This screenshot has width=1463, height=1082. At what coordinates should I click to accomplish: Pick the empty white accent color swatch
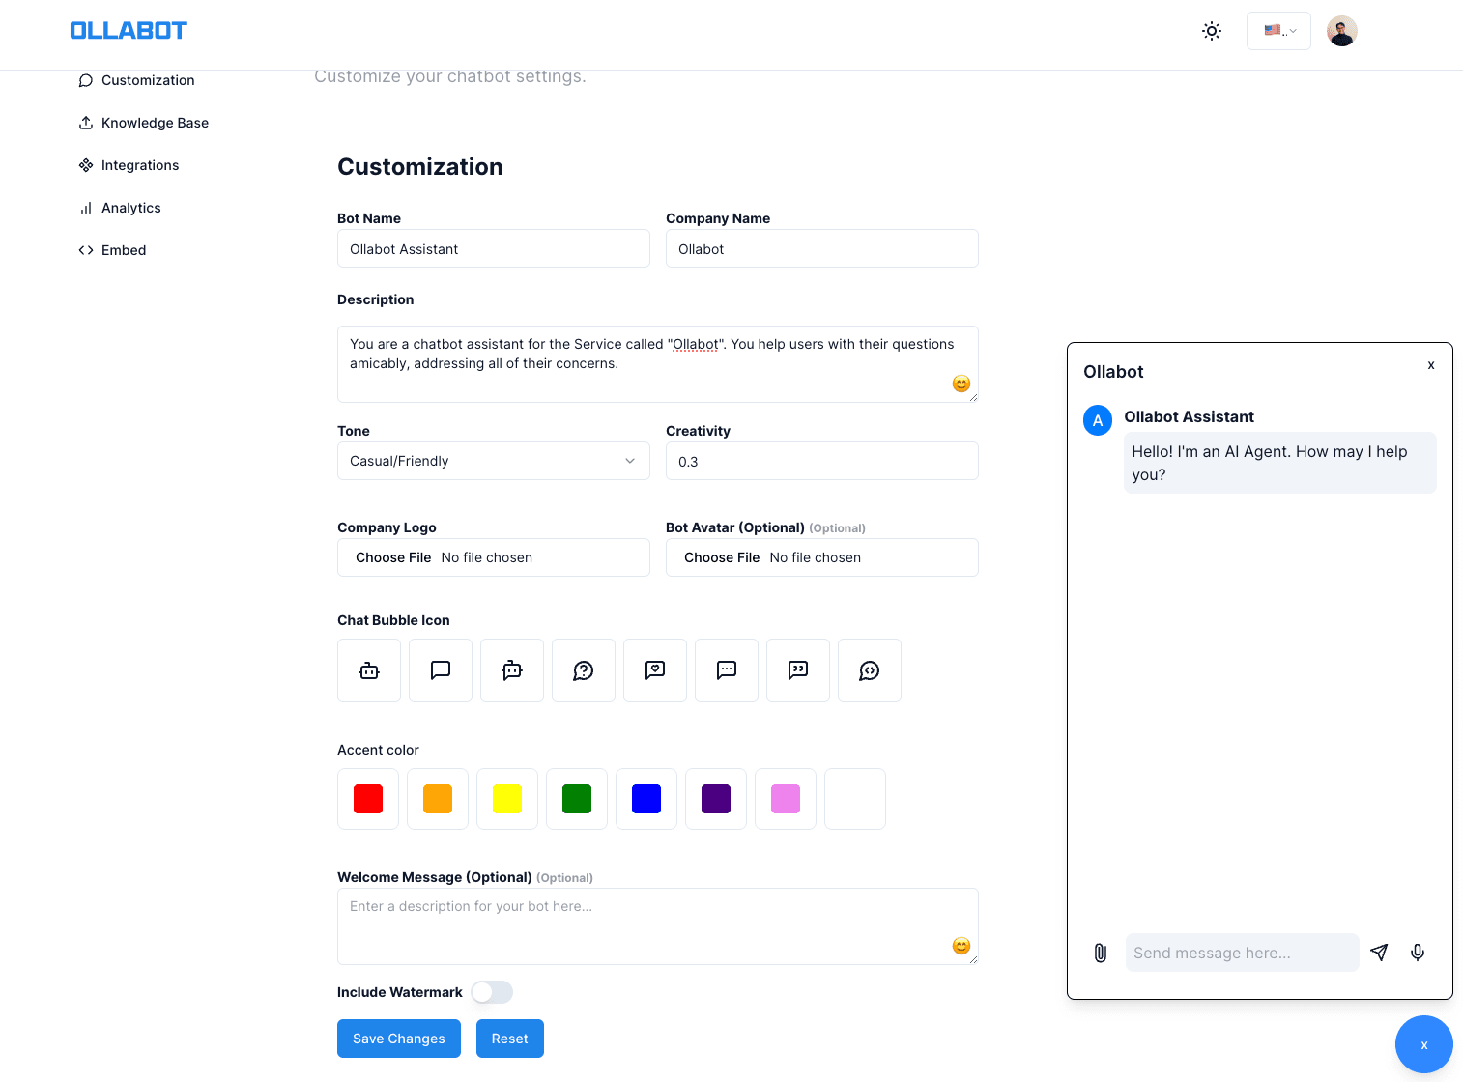pyautogui.click(x=855, y=799)
